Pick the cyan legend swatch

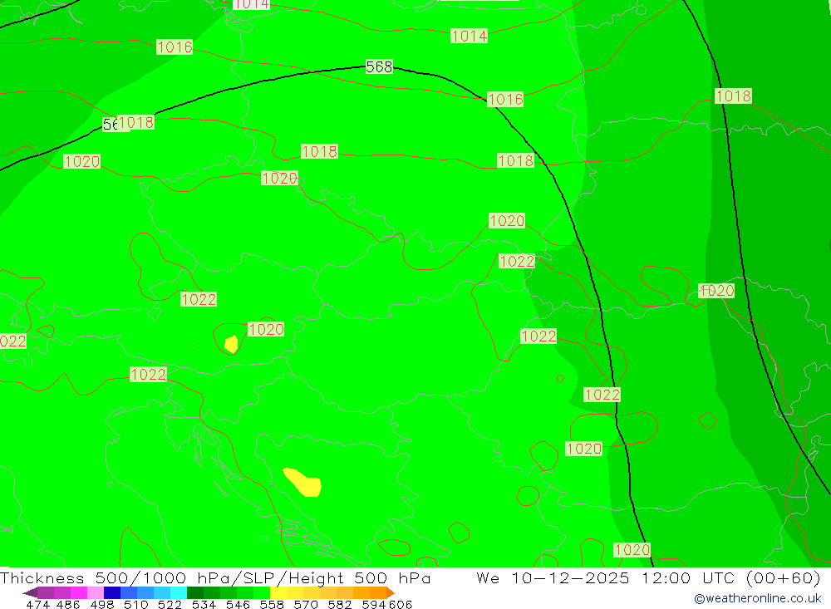tap(179, 592)
